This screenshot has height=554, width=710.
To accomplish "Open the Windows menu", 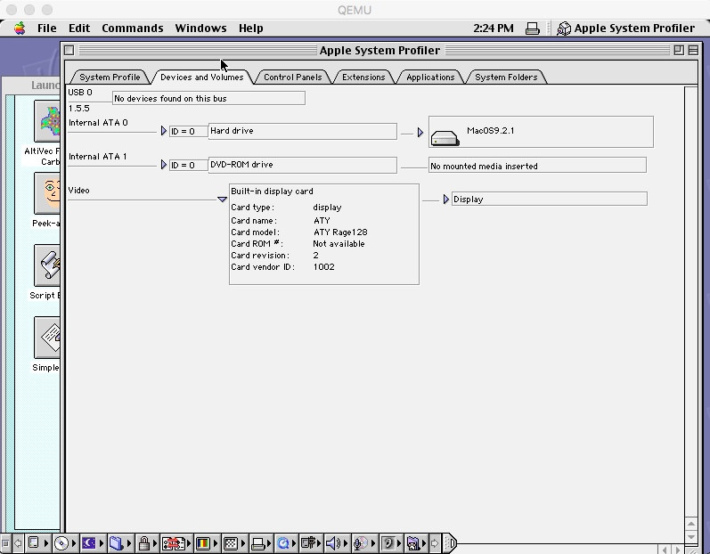I will [x=200, y=29].
